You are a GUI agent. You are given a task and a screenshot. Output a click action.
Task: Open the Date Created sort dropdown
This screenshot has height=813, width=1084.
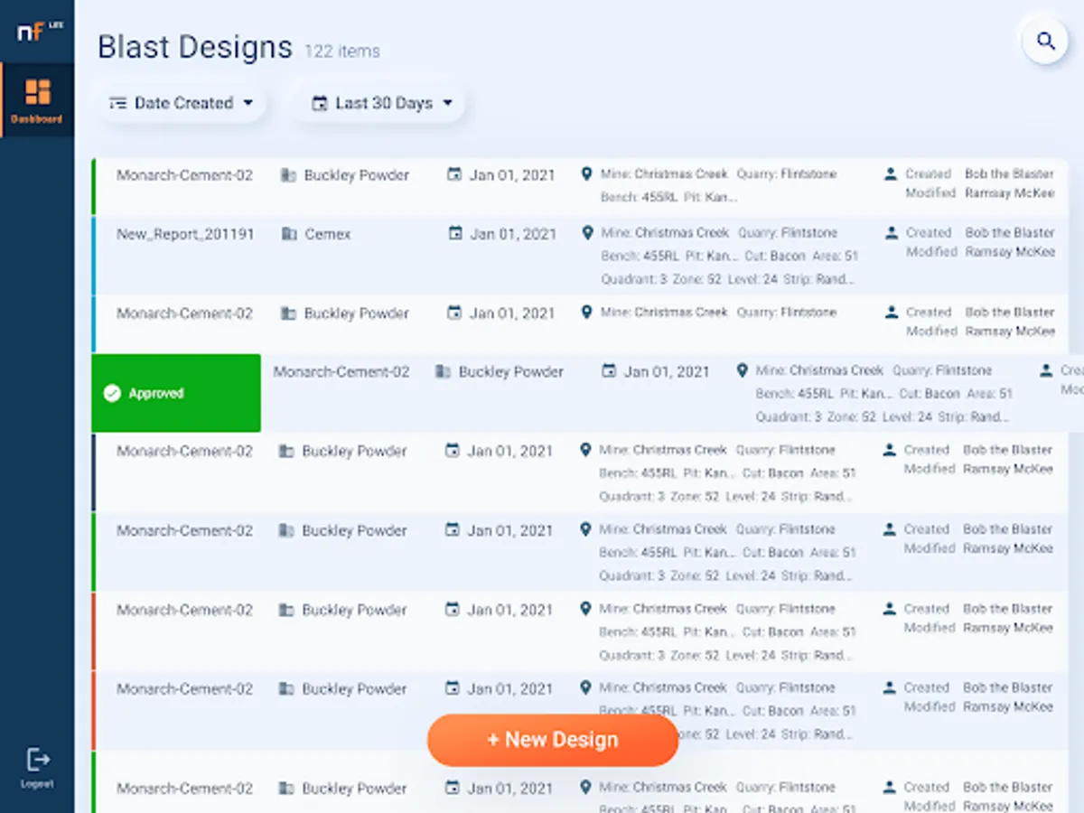181,103
